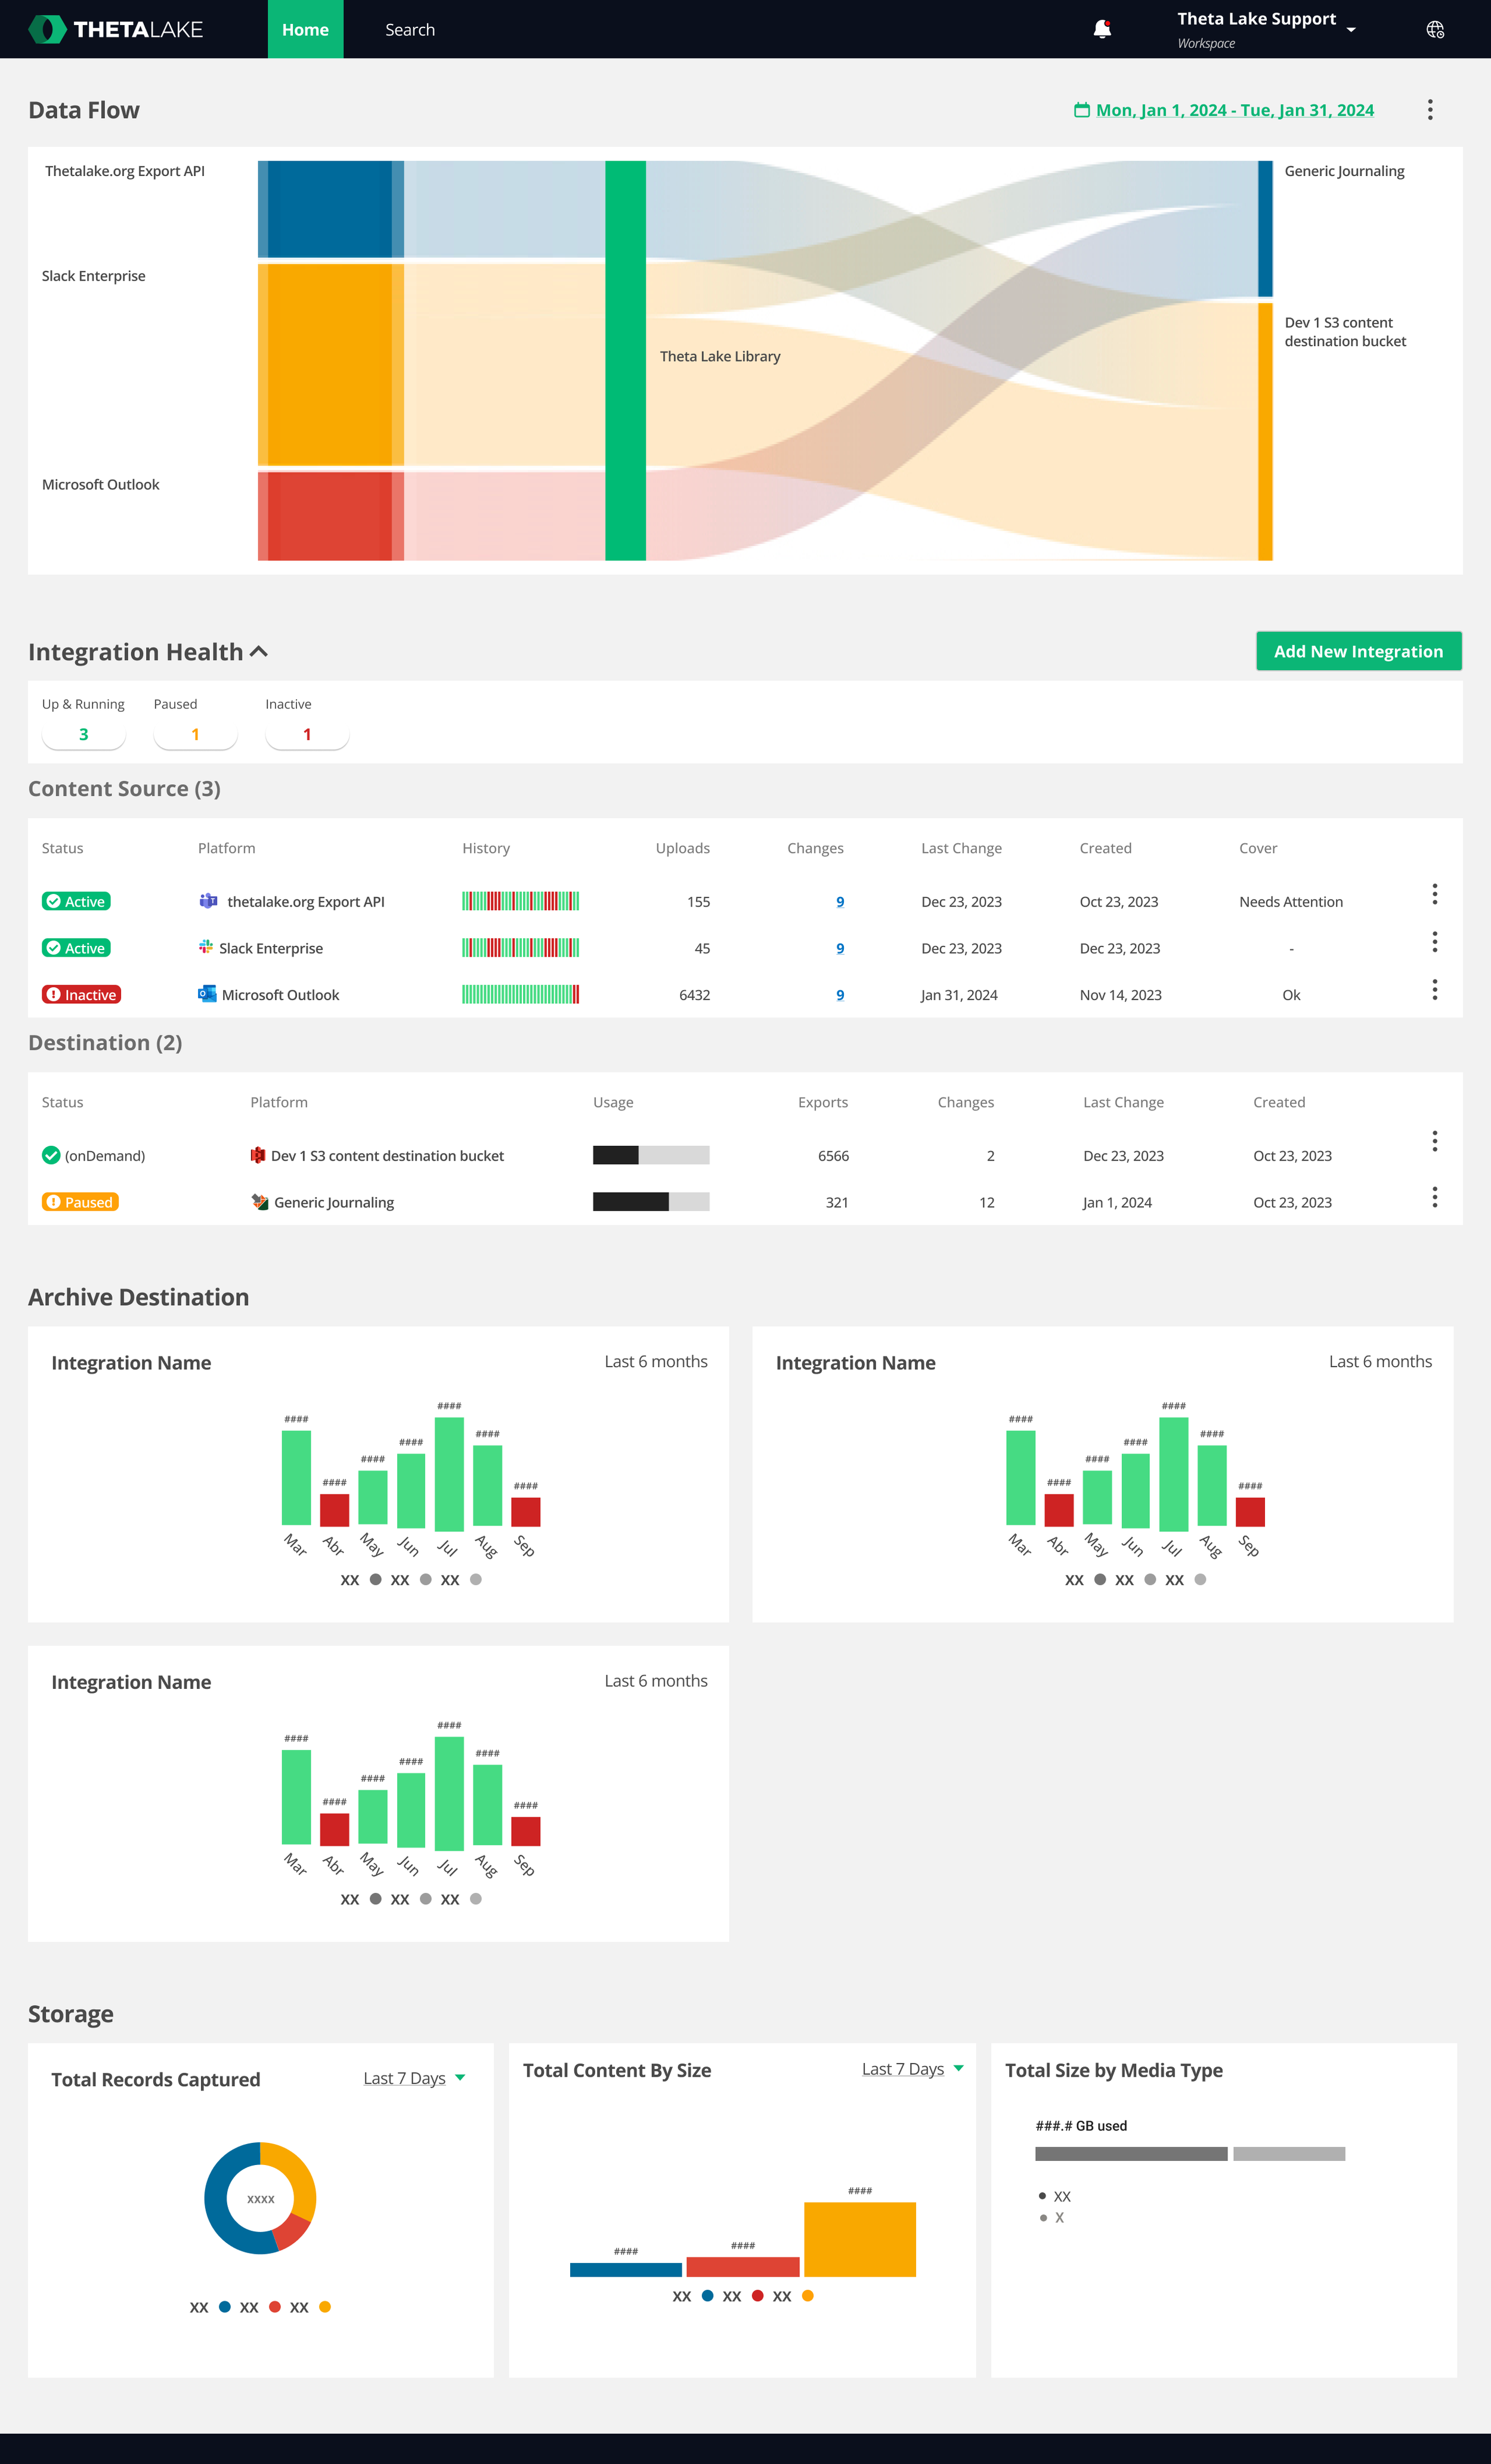
Task: Filter by Inactive count pill
Action: (307, 734)
